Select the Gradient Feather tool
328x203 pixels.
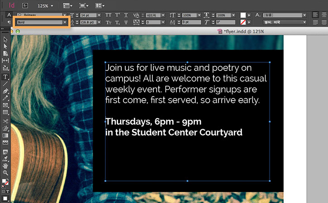tap(5, 143)
